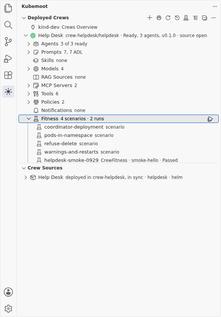Image resolution: width=221 pixels, height=317 pixels.
Task: Open pods-in-namespace scenario
Action: coord(118,135)
